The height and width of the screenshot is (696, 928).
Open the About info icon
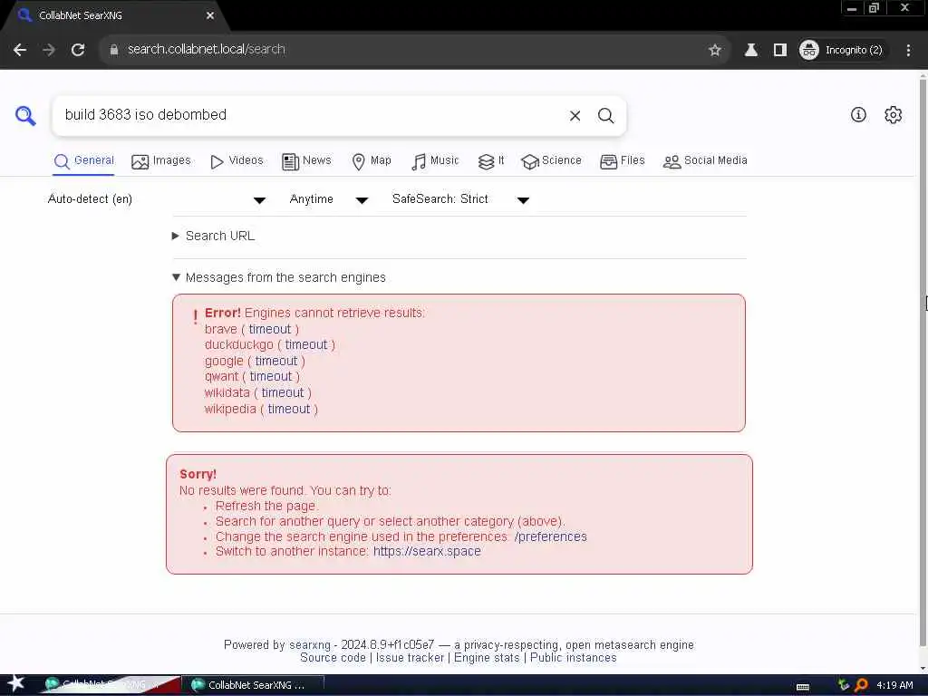[x=858, y=115]
